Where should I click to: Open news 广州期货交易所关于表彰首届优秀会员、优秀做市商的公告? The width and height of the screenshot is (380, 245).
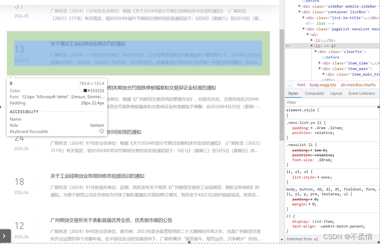[x=111, y=220]
